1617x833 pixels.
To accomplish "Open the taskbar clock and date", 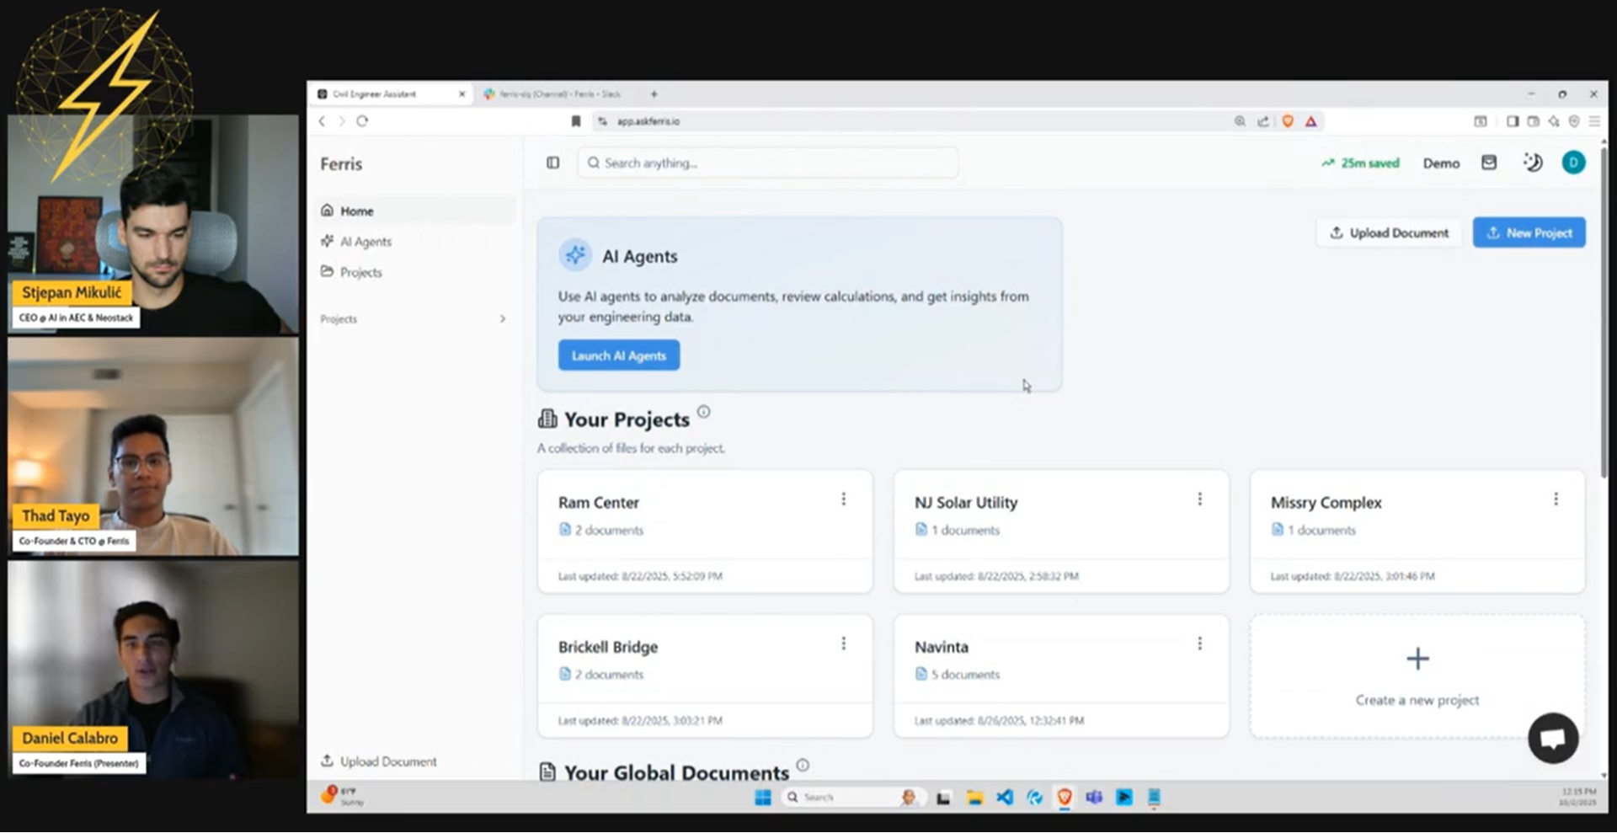I will coord(1577,797).
